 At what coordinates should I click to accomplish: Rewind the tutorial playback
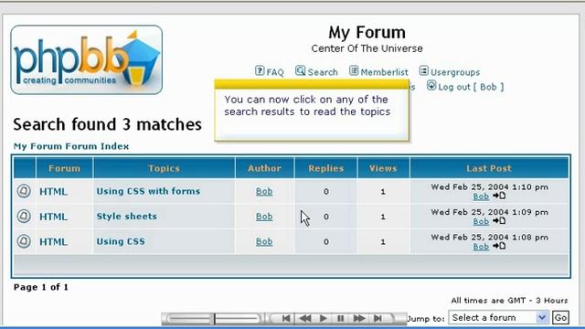305,319
